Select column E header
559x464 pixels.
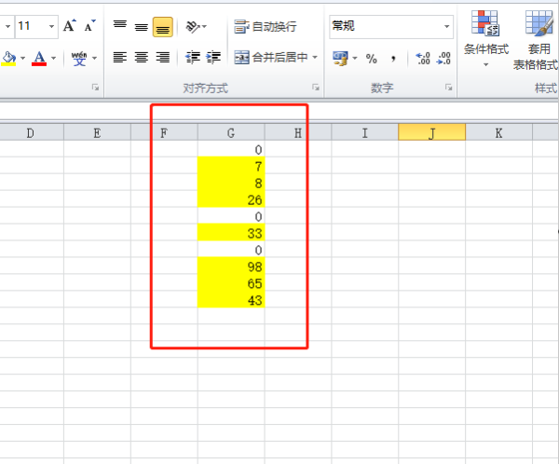[97, 133]
